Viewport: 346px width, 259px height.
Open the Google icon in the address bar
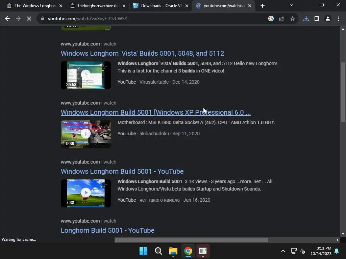(271, 19)
